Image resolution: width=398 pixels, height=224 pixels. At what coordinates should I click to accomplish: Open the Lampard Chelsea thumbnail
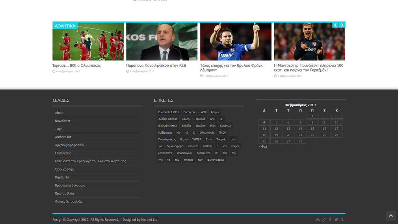236,42
